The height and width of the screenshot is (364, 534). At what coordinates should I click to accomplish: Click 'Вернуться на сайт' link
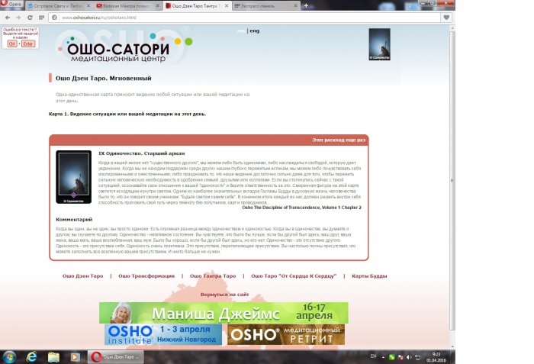(x=224, y=294)
